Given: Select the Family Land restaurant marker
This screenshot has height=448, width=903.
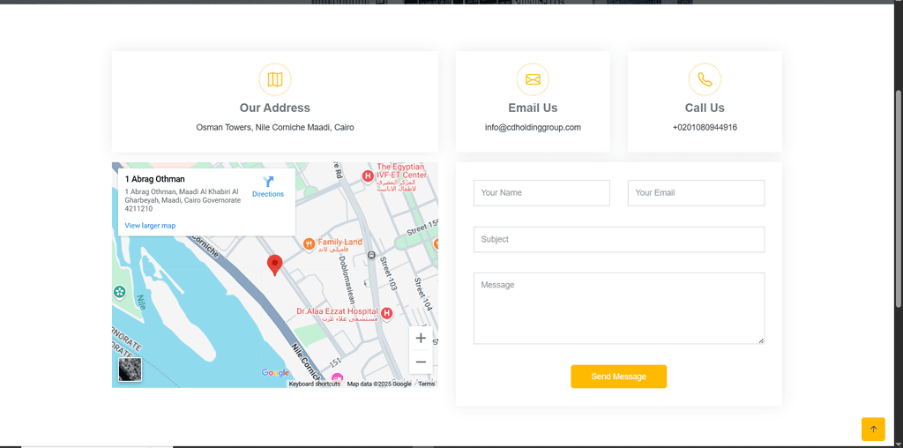Looking at the screenshot, I should point(310,244).
